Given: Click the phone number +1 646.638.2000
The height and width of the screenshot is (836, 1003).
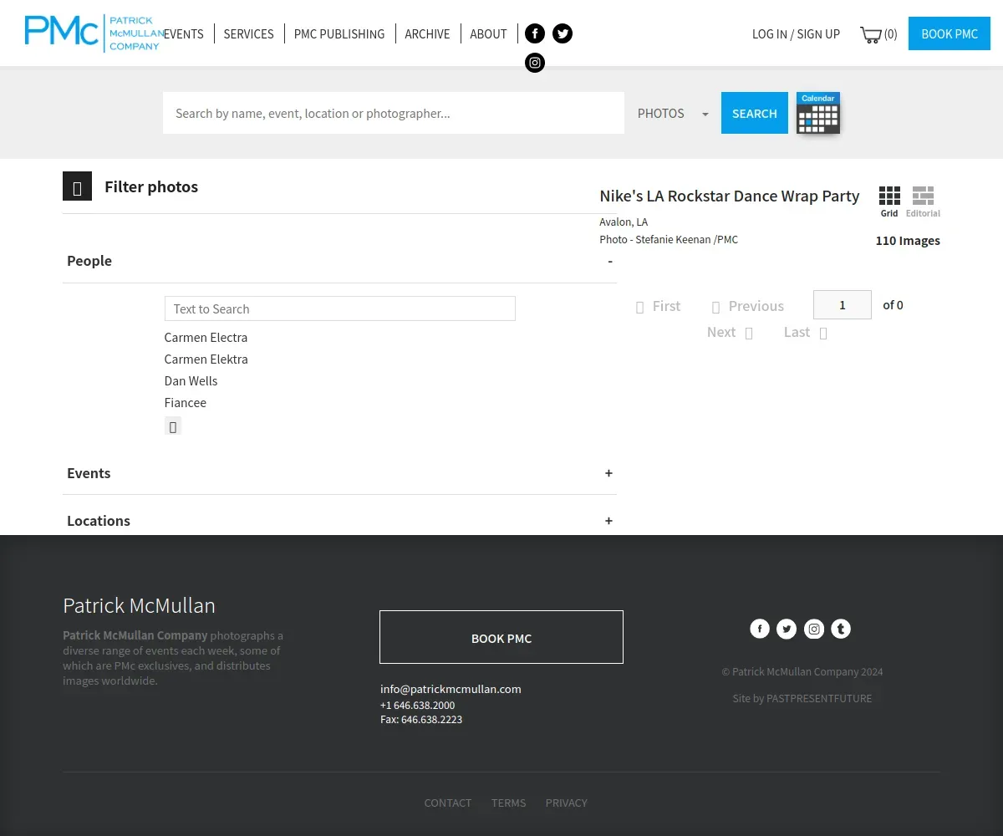Looking at the screenshot, I should pyautogui.click(x=417, y=705).
